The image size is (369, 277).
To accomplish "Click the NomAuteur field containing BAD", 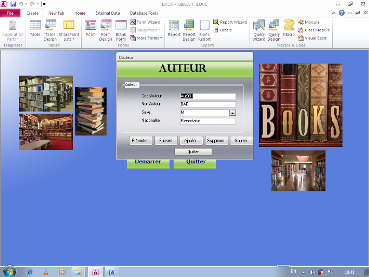I will click(x=208, y=104).
